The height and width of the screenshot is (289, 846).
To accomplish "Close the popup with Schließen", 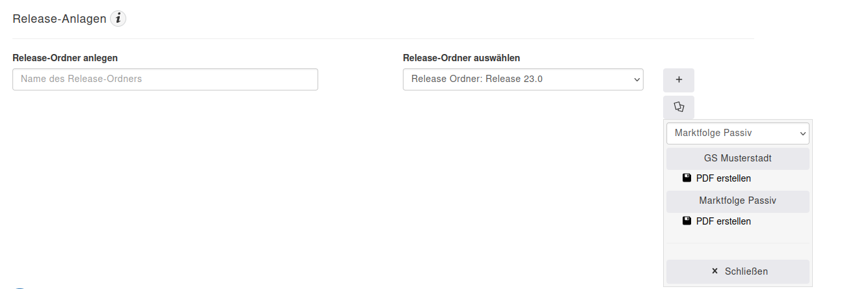I will (738, 271).
